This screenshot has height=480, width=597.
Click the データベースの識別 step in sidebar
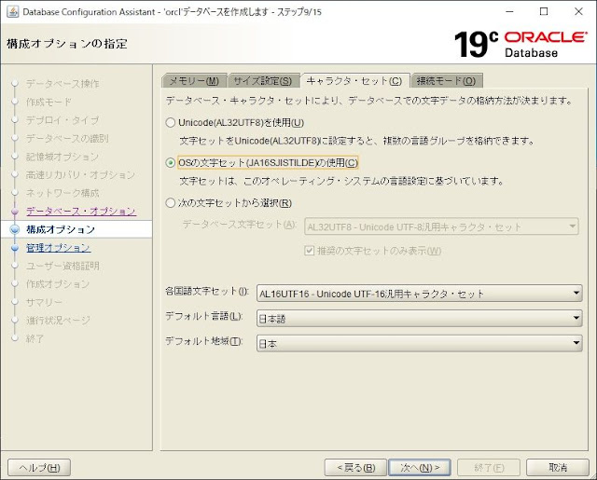coord(67,138)
